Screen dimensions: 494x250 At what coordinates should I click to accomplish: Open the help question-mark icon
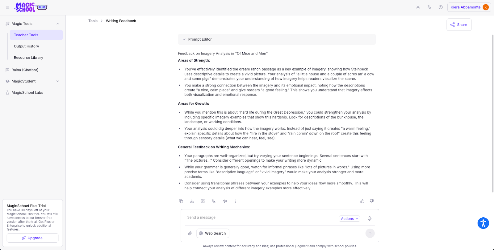(x=441, y=7)
